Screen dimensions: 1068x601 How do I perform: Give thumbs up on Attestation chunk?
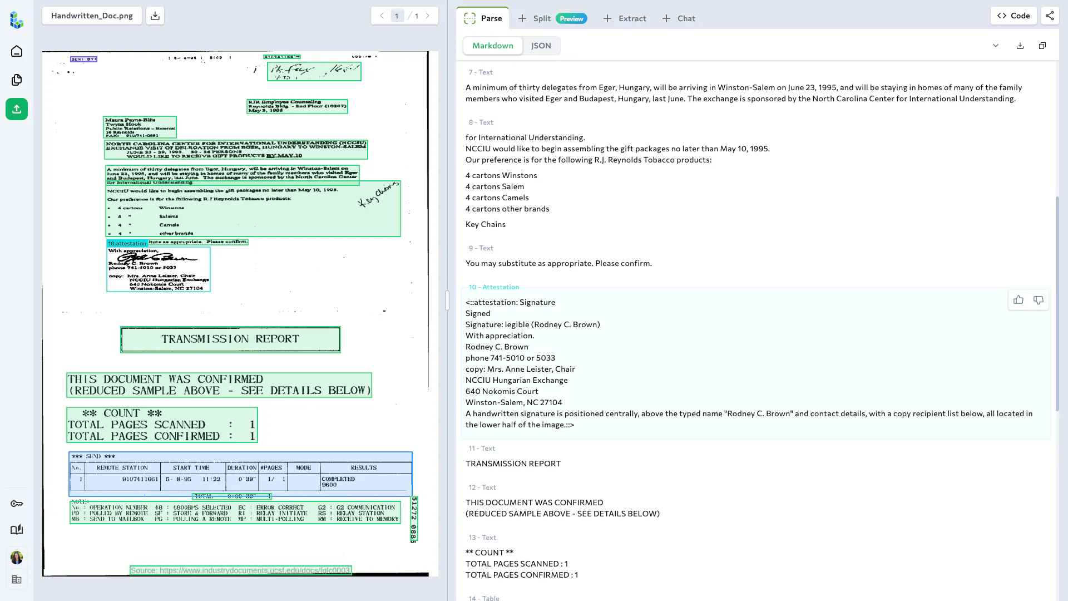(1018, 300)
